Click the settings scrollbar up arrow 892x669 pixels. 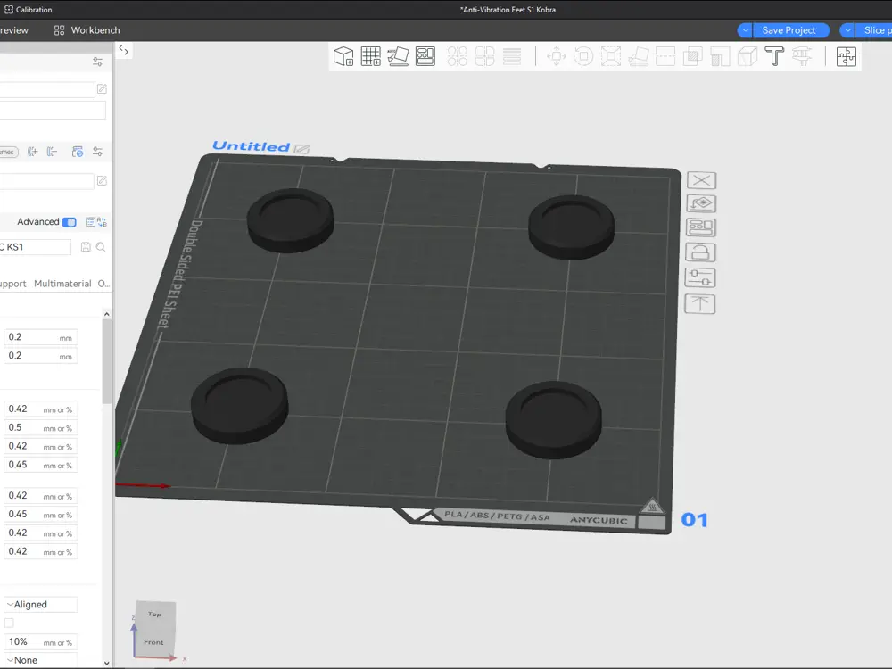click(107, 314)
